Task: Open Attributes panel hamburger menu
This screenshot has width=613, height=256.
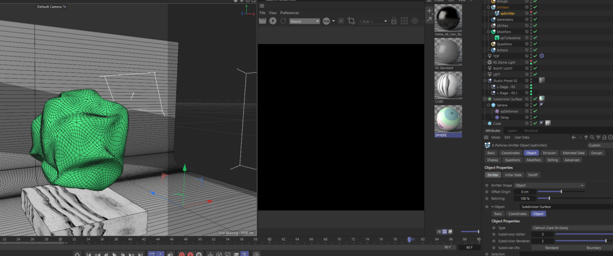Action: pos(487,138)
